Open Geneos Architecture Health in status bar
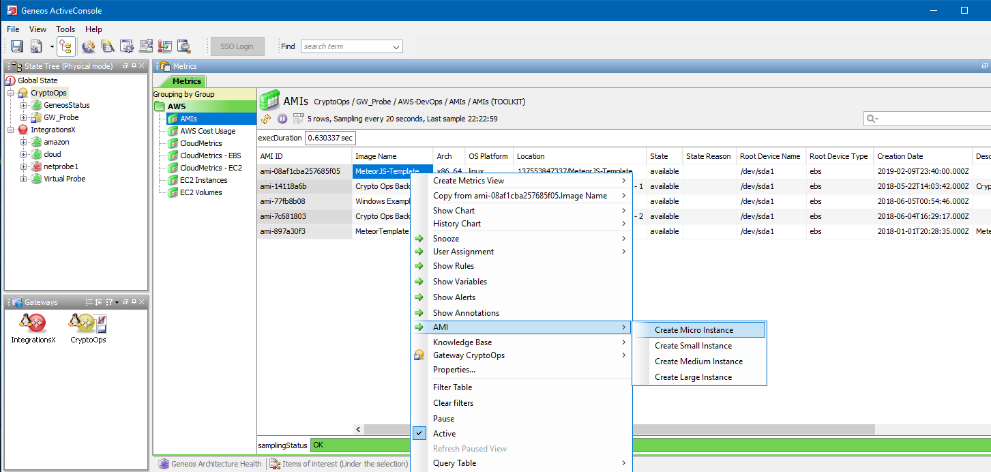Screen dimensions: 991x472 click(216, 464)
